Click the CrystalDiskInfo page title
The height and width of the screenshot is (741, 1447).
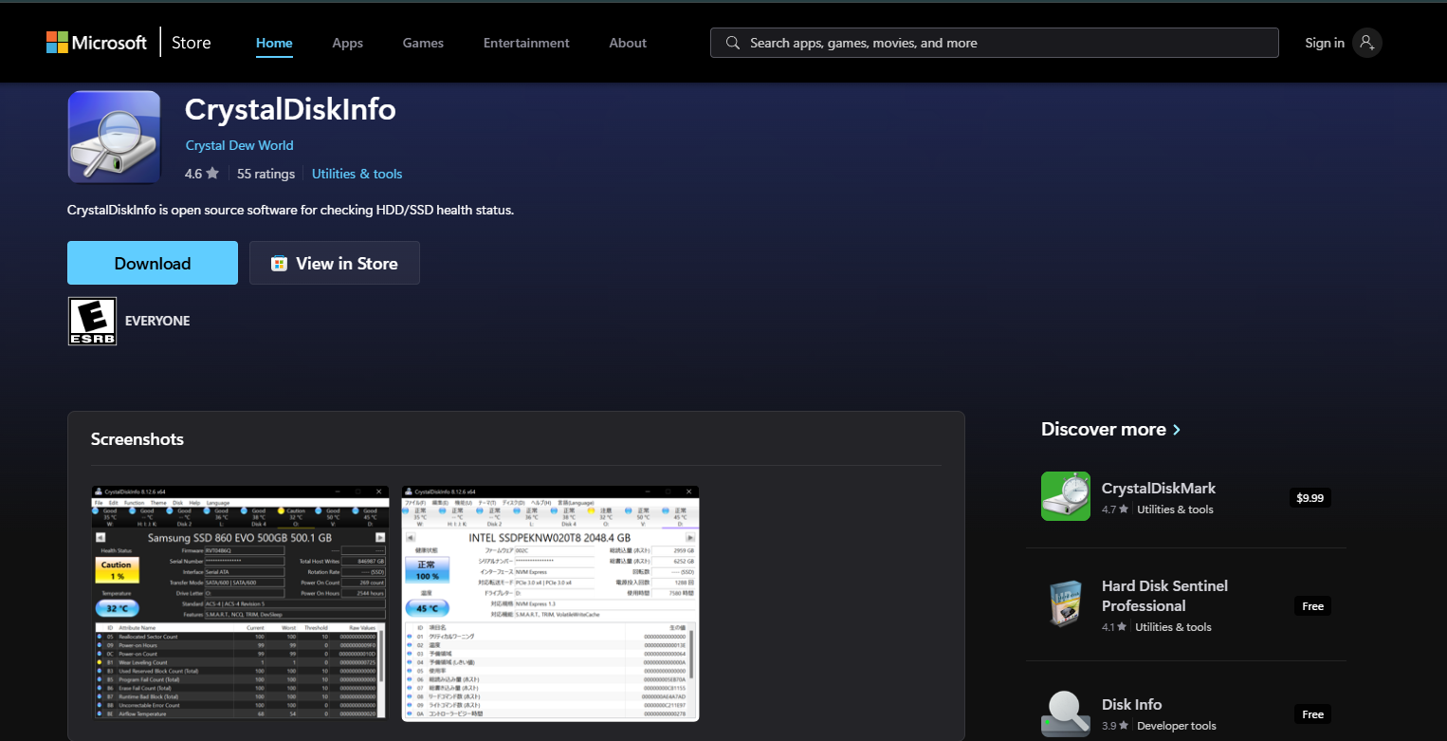(x=290, y=109)
